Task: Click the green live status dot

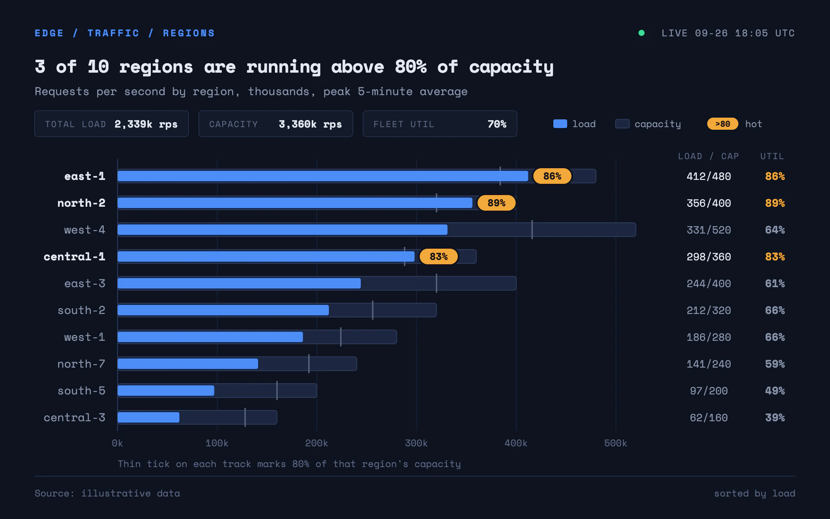Action: pyautogui.click(x=642, y=33)
